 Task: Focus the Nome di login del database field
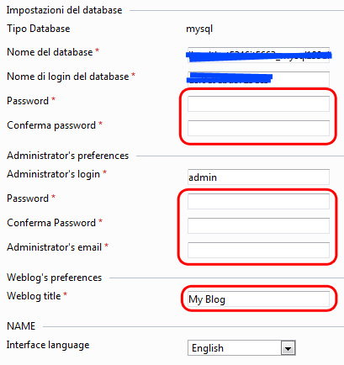tap(258, 79)
